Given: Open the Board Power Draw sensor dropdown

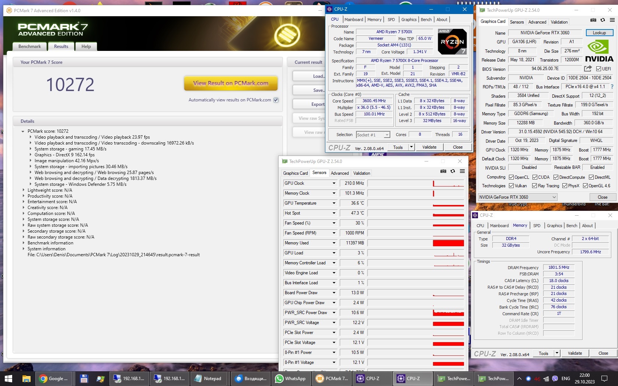Looking at the screenshot, I should [x=334, y=293].
